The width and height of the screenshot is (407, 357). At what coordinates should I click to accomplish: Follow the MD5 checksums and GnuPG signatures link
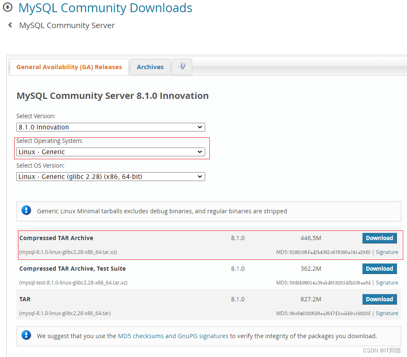click(x=173, y=336)
